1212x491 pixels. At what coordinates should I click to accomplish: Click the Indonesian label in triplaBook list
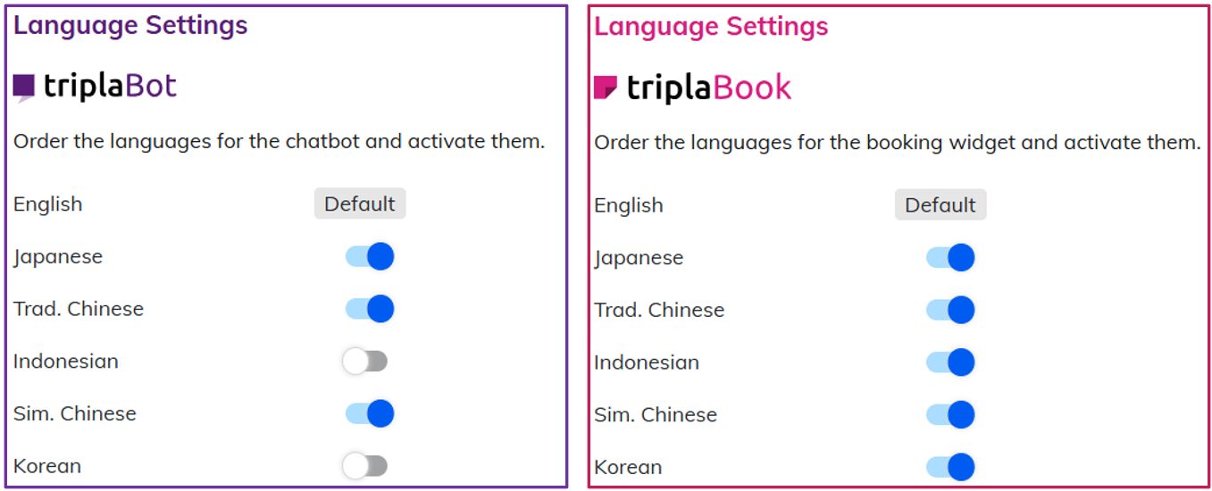pos(647,362)
